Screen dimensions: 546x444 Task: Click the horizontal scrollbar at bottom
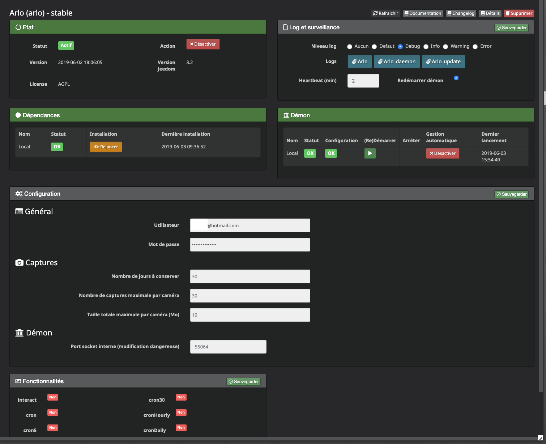tap(269, 439)
